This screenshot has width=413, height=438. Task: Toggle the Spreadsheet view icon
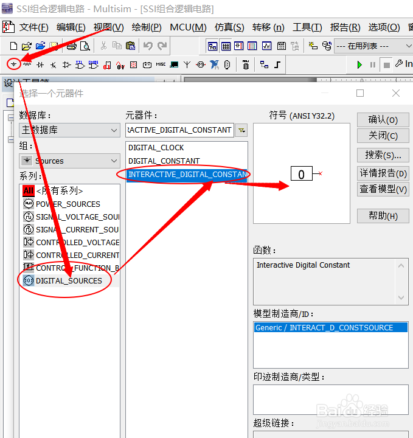[226, 46]
